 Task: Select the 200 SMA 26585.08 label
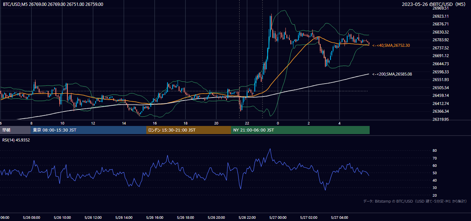392,74
